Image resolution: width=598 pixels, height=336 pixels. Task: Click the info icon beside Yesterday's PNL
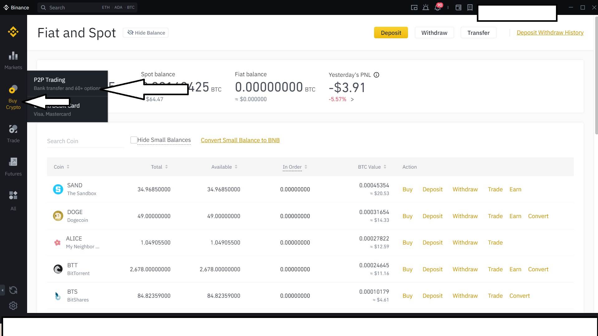click(x=376, y=75)
